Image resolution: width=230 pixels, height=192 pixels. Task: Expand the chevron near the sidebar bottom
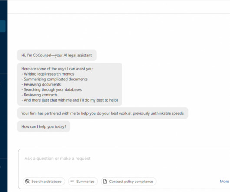pos(0,167)
